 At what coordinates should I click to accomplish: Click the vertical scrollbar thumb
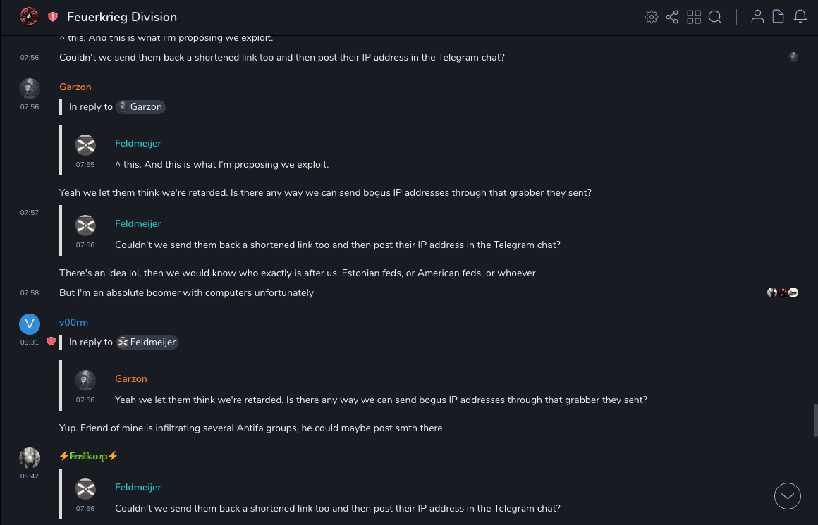(x=815, y=421)
